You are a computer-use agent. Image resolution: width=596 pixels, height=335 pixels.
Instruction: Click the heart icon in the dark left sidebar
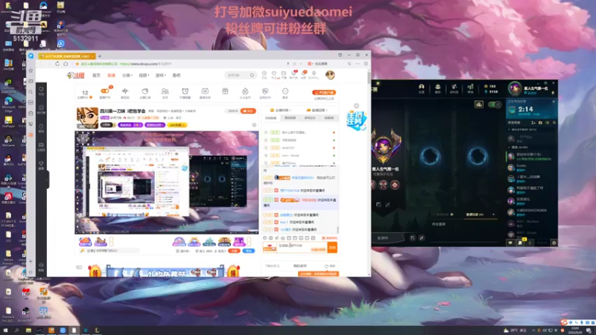41,89
